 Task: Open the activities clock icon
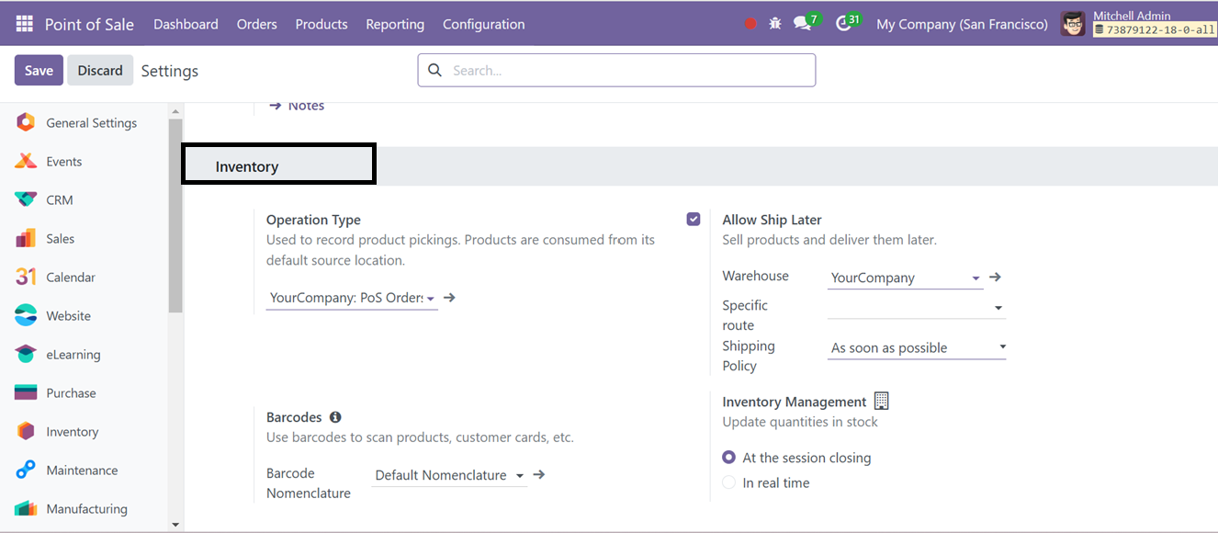pyautogui.click(x=843, y=24)
